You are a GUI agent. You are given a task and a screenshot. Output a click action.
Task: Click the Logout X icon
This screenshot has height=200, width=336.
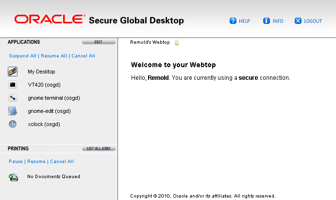tap(298, 21)
